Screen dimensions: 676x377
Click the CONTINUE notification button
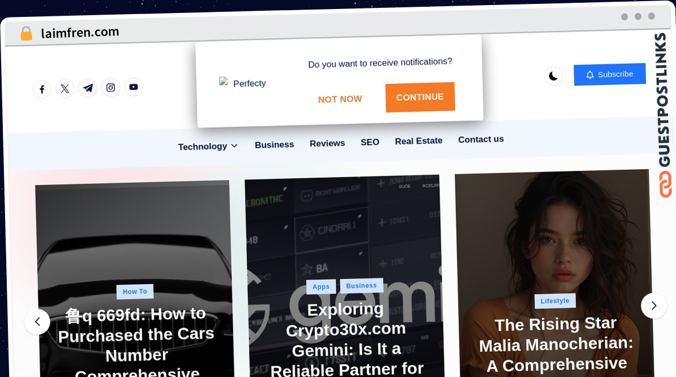[420, 97]
